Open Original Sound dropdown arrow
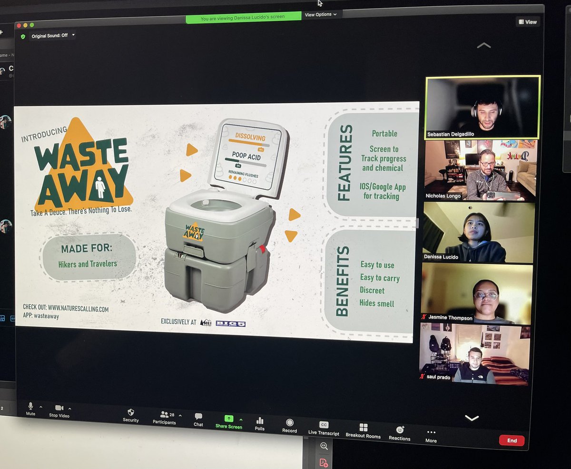 (73, 35)
